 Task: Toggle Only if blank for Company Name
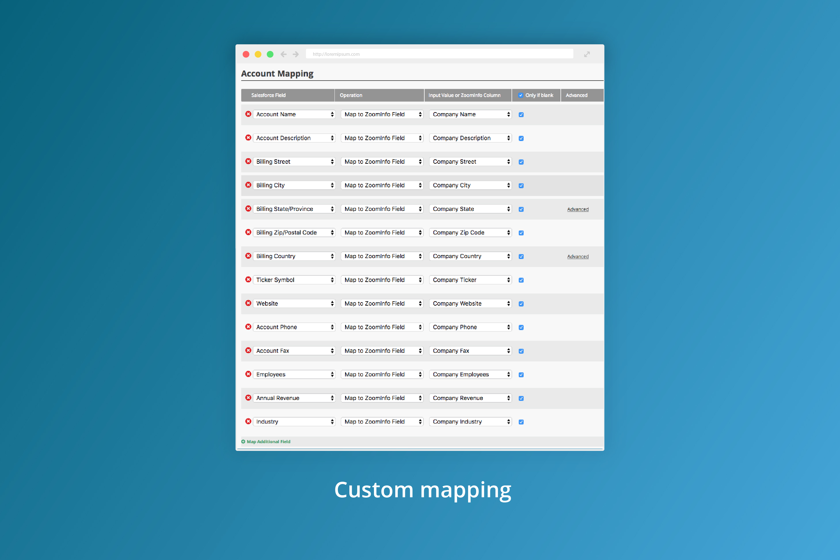click(x=521, y=114)
